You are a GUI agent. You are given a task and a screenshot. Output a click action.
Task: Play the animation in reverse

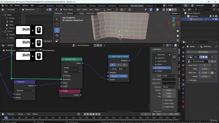(91, 114)
